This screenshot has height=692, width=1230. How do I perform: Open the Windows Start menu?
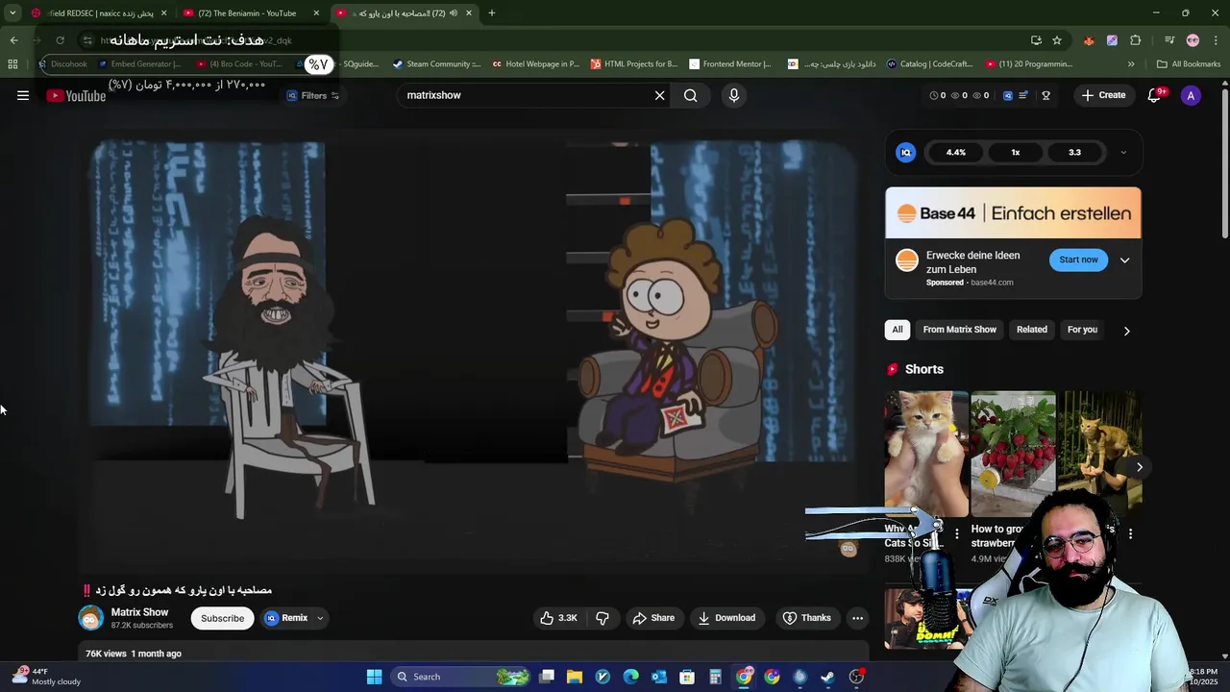pyautogui.click(x=374, y=677)
